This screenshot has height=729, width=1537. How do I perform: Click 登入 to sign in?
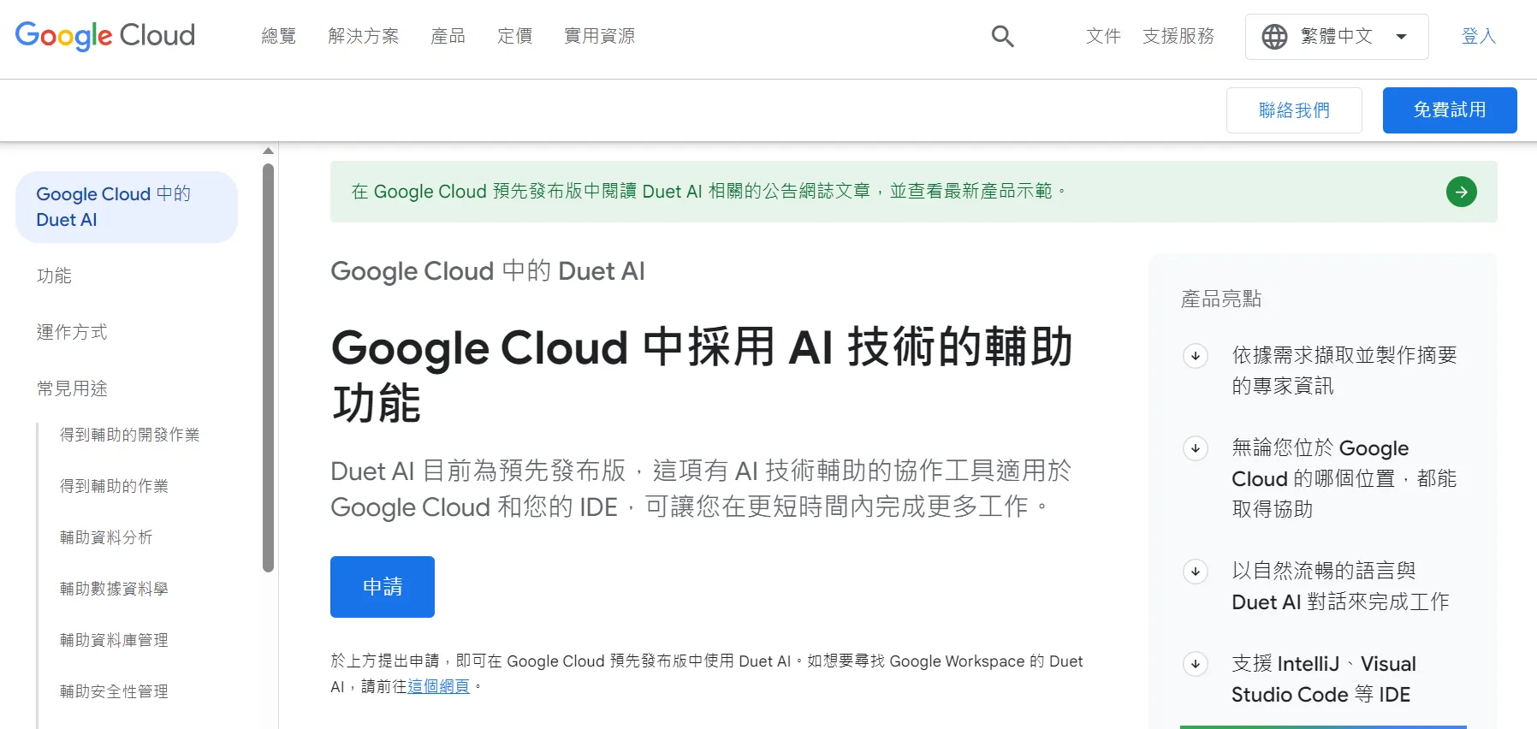pyautogui.click(x=1478, y=36)
